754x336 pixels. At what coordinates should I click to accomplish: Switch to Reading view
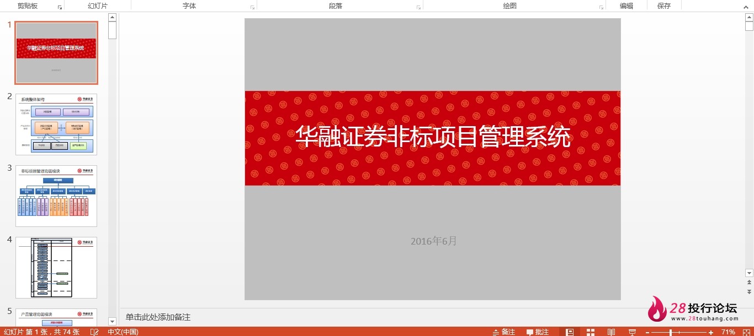point(611,332)
